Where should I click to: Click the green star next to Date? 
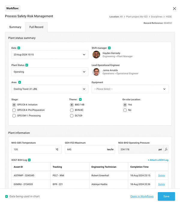(19, 48)
